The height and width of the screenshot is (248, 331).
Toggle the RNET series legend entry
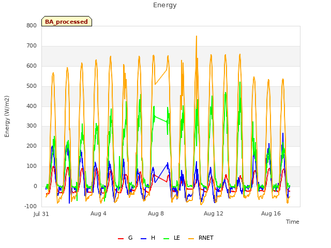(x=201, y=238)
